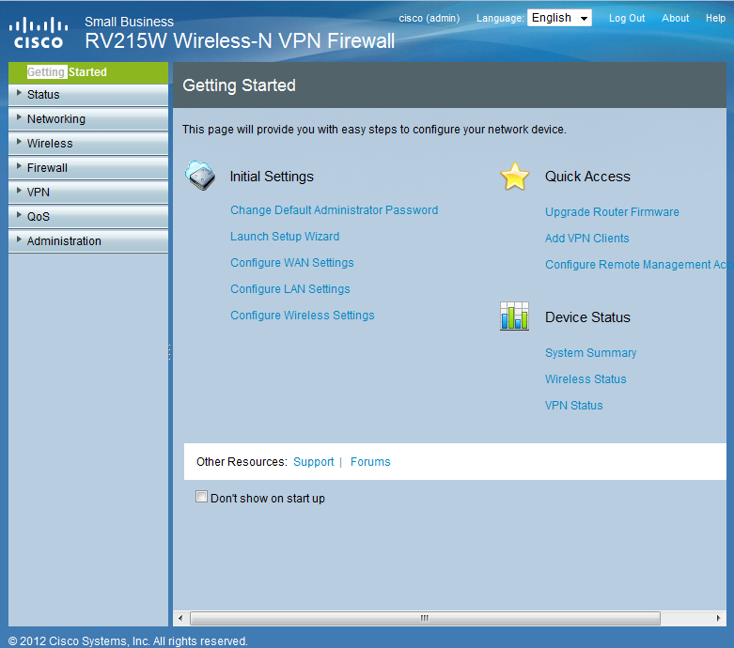Toggle the Don't show on start up checkbox
Viewport: 734px width, 648px height.
point(201,497)
